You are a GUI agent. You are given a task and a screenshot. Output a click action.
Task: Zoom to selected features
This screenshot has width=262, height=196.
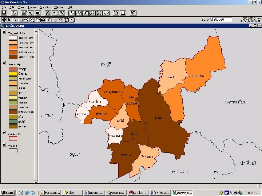pos(86,13)
